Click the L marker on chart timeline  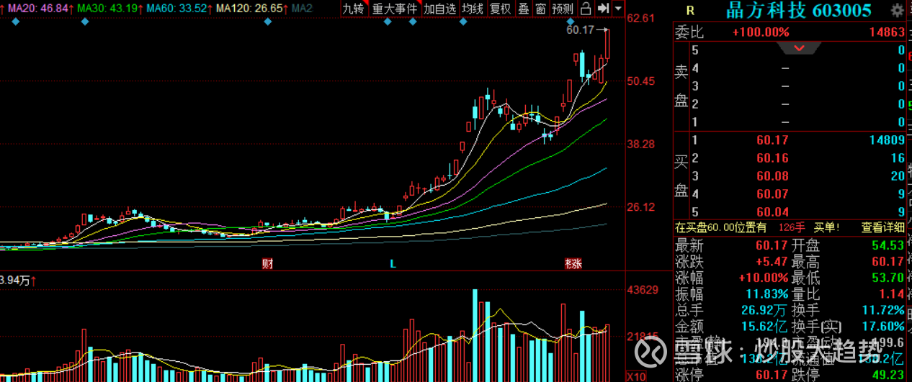pyautogui.click(x=393, y=264)
